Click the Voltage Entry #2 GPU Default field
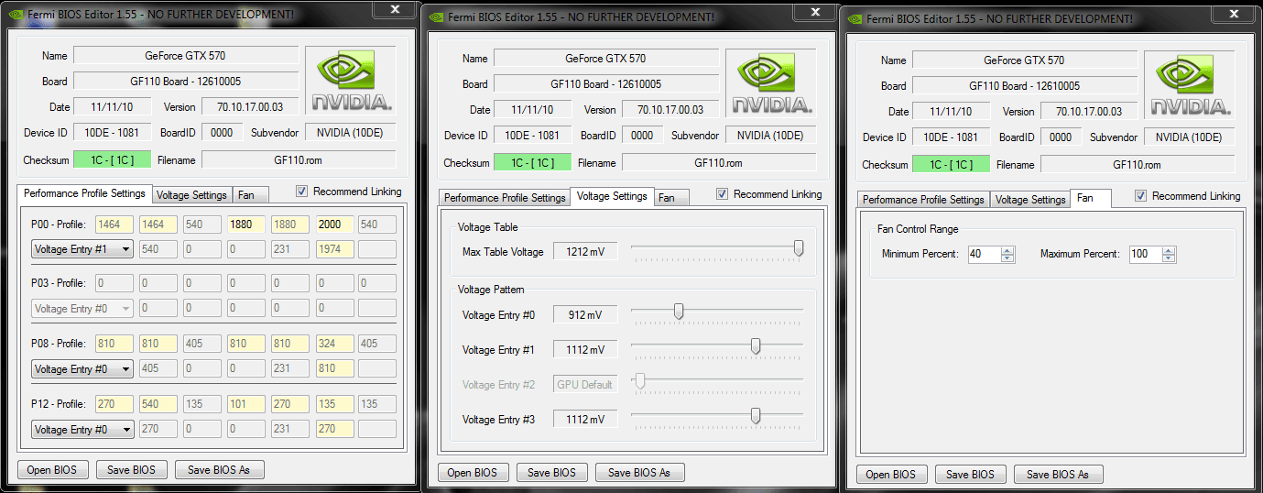The image size is (1263, 493). pos(585,384)
